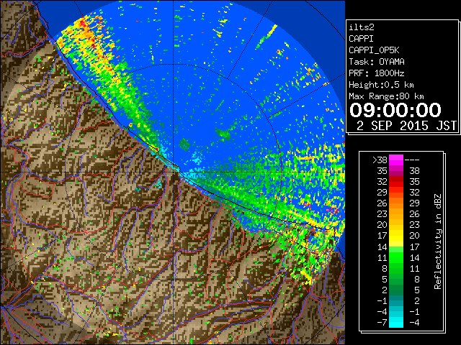
Task: Click the cyan -7 to -4 legend swatch
Action: point(396,322)
